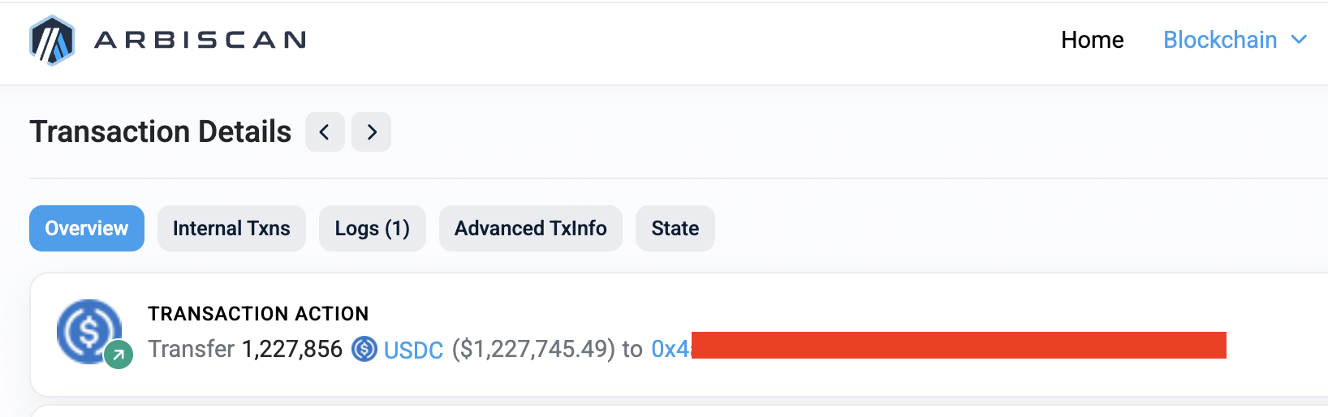Click the large USDC token icon
This screenshot has width=1328, height=417.
(88, 329)
